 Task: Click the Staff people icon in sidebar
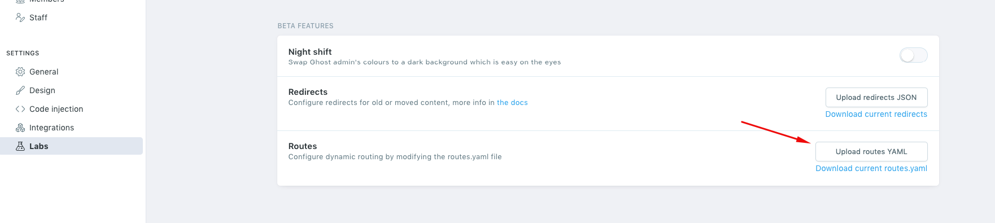pos(20,18)
